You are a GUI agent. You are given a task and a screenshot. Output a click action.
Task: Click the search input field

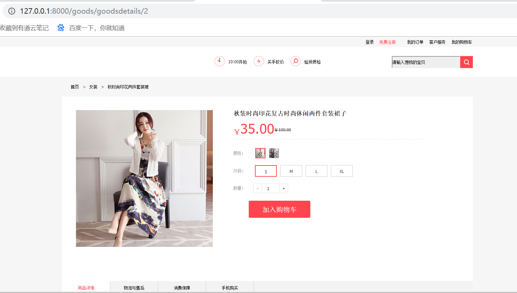tap(426, 62)
